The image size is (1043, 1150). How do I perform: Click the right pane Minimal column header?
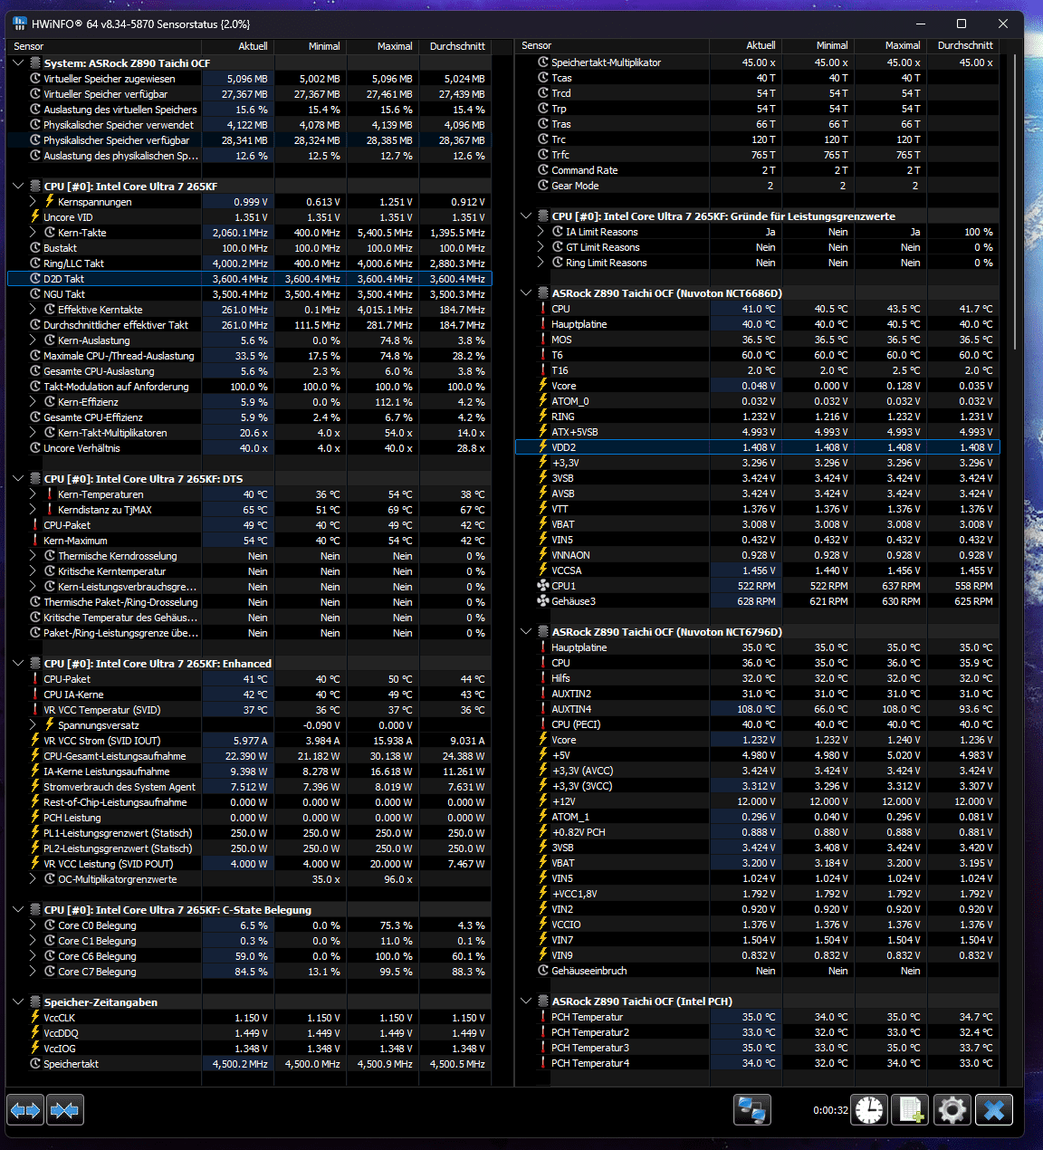coord(818,45)
